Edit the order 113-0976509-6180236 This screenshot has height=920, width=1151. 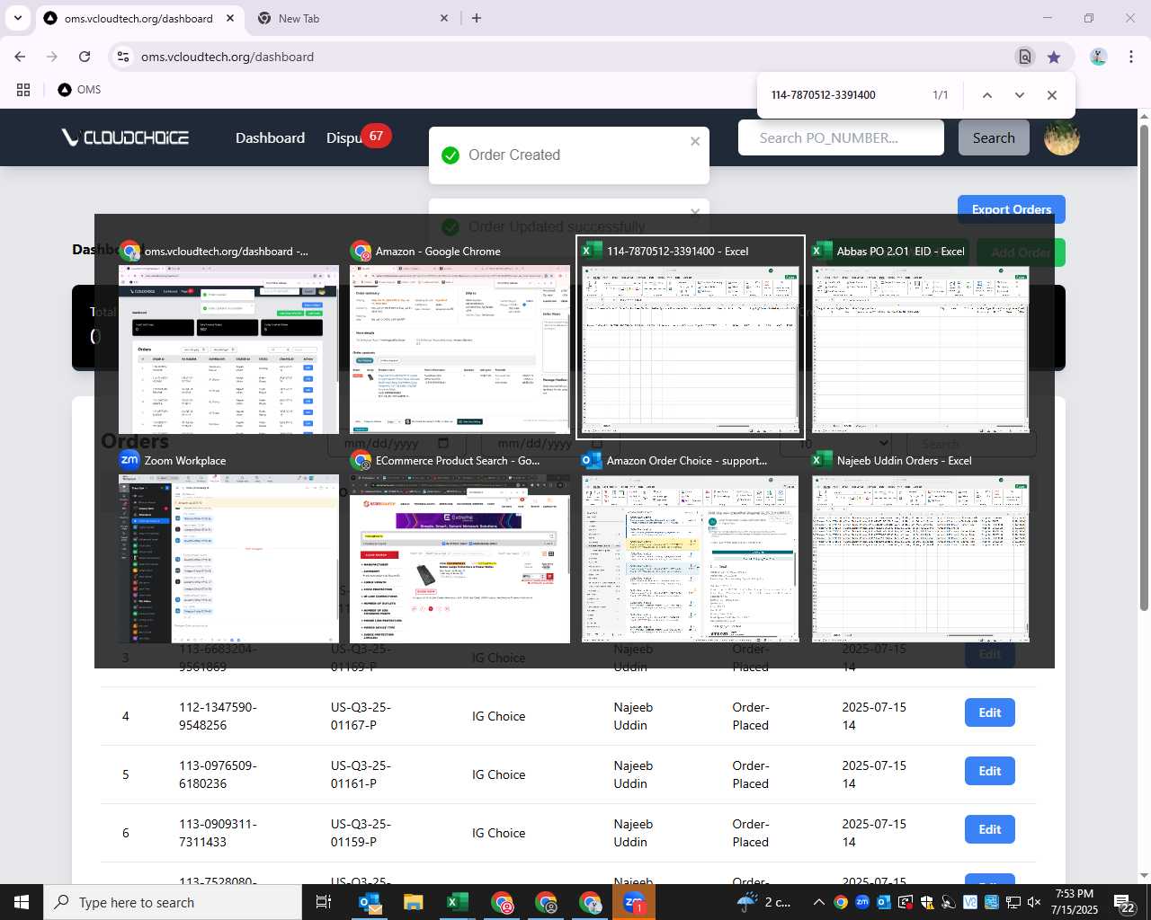click(990, 771)
